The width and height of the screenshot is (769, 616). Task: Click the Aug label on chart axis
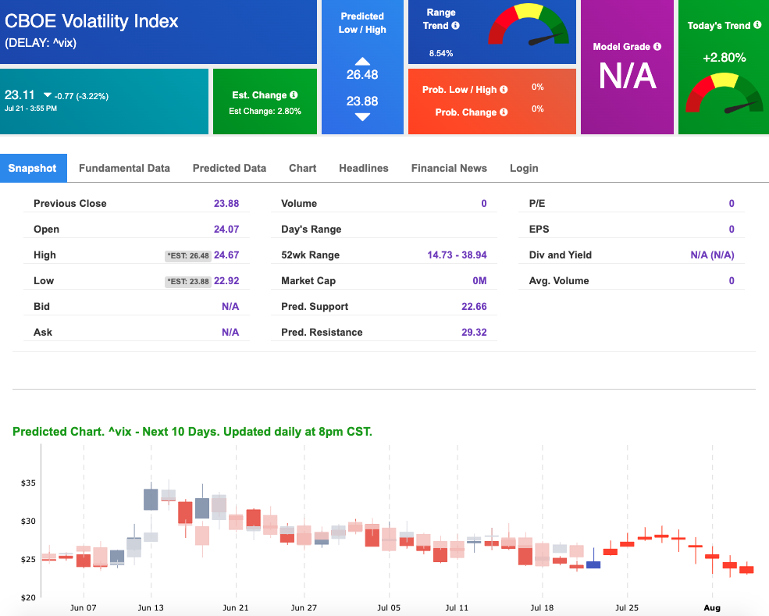pos(712,607)
